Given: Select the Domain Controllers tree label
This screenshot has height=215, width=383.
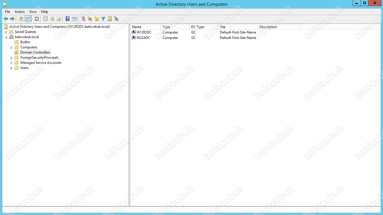Looking at the screenshot, I should [35, 52].
